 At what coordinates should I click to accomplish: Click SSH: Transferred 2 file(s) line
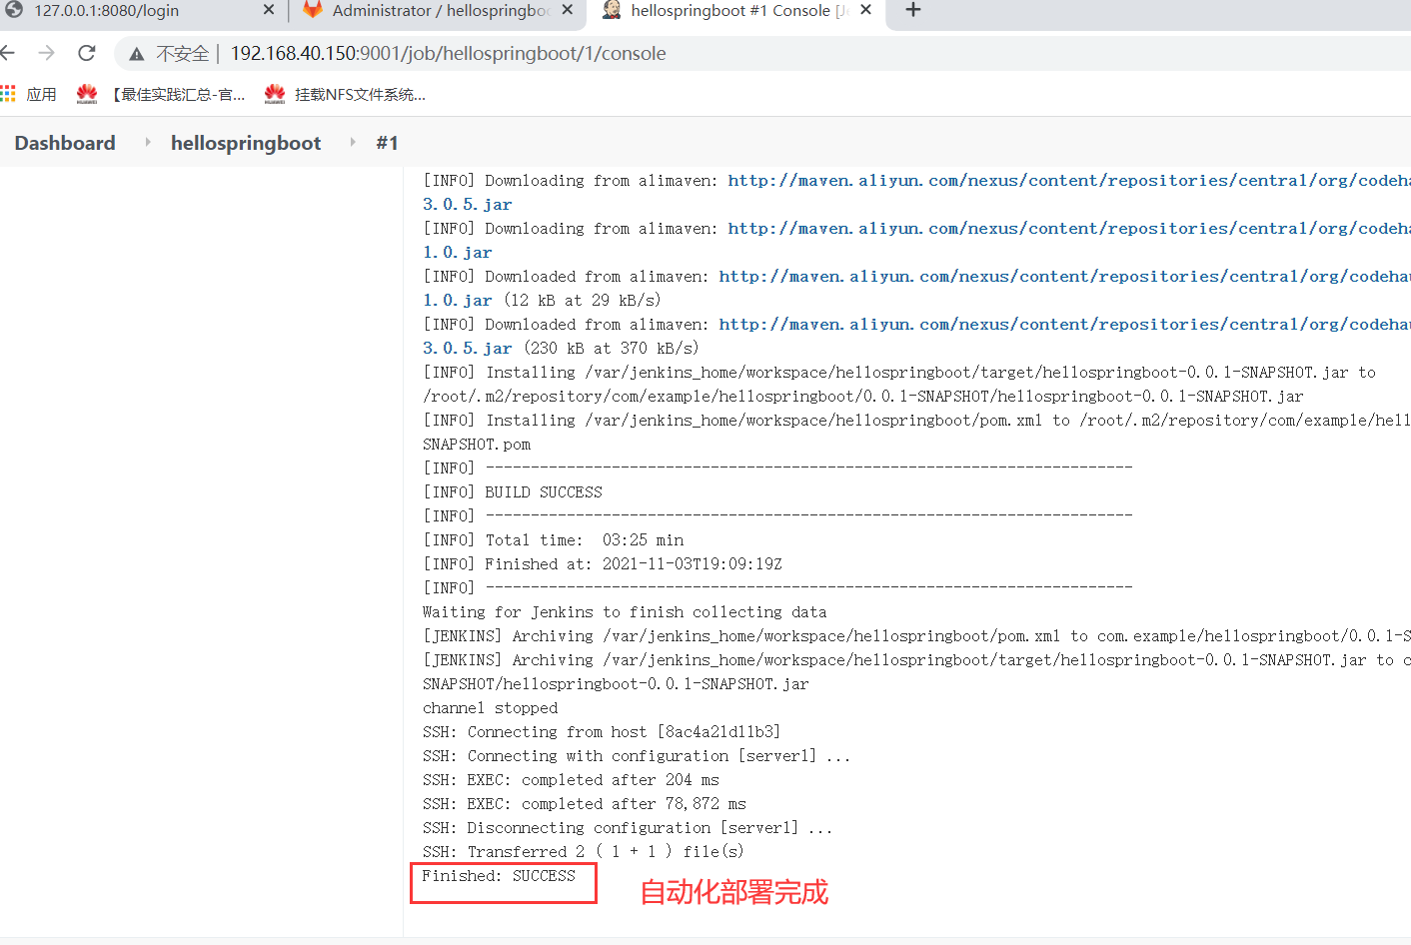584,852
